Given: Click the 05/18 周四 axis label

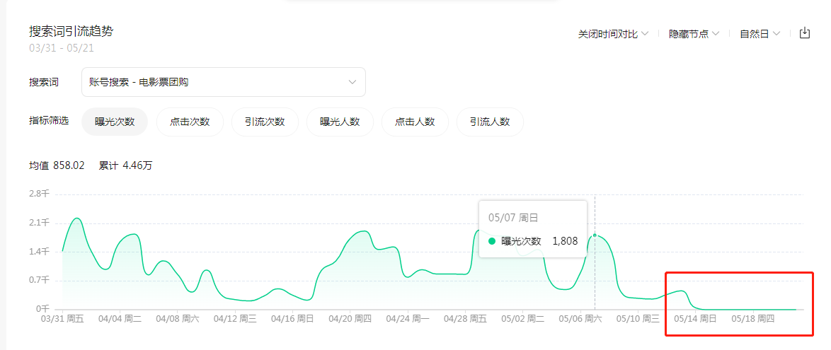Looking at the screenshot, I should (x=753, y=320).
